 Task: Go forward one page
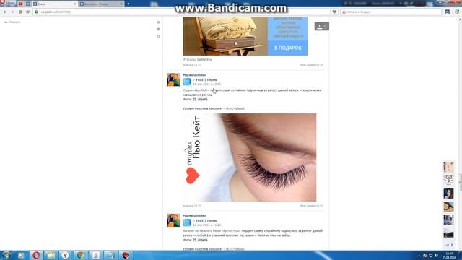12,12
